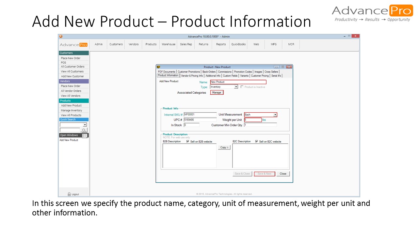Click the product box icon in dialog titlebar

[159, 67]
